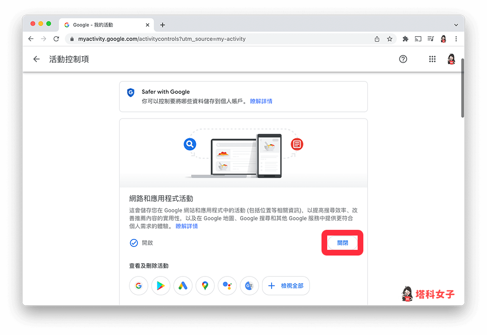Click the Safer with Google shield icon
Viewport: 487px width, 335px height.
coord(131,92)
